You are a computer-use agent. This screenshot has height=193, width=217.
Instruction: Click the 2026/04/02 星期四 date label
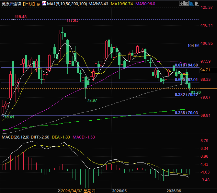coord(78,191)
